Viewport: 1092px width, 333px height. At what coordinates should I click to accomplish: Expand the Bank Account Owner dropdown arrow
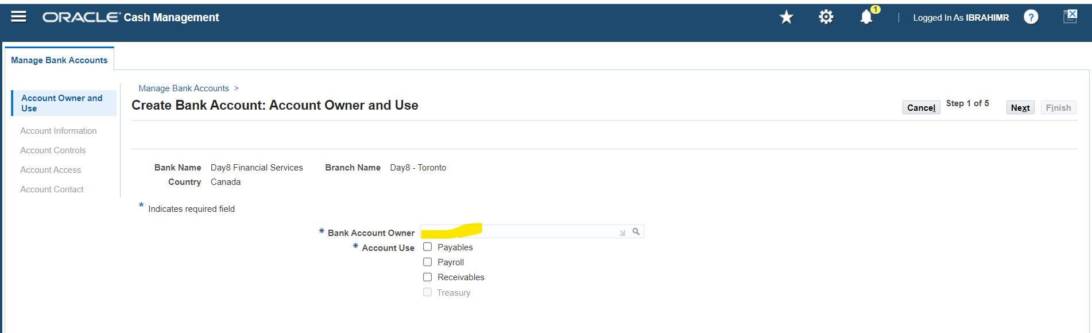[x=622, y=233]
